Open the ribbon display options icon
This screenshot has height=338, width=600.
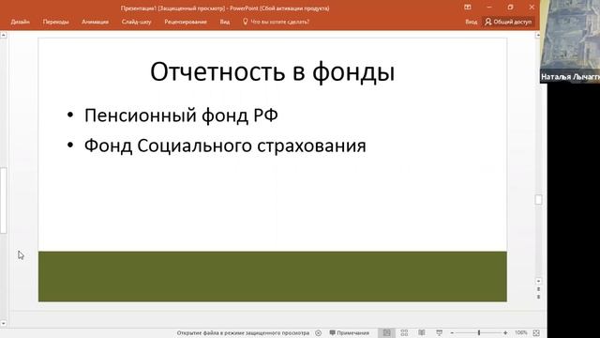coord(468,8)
